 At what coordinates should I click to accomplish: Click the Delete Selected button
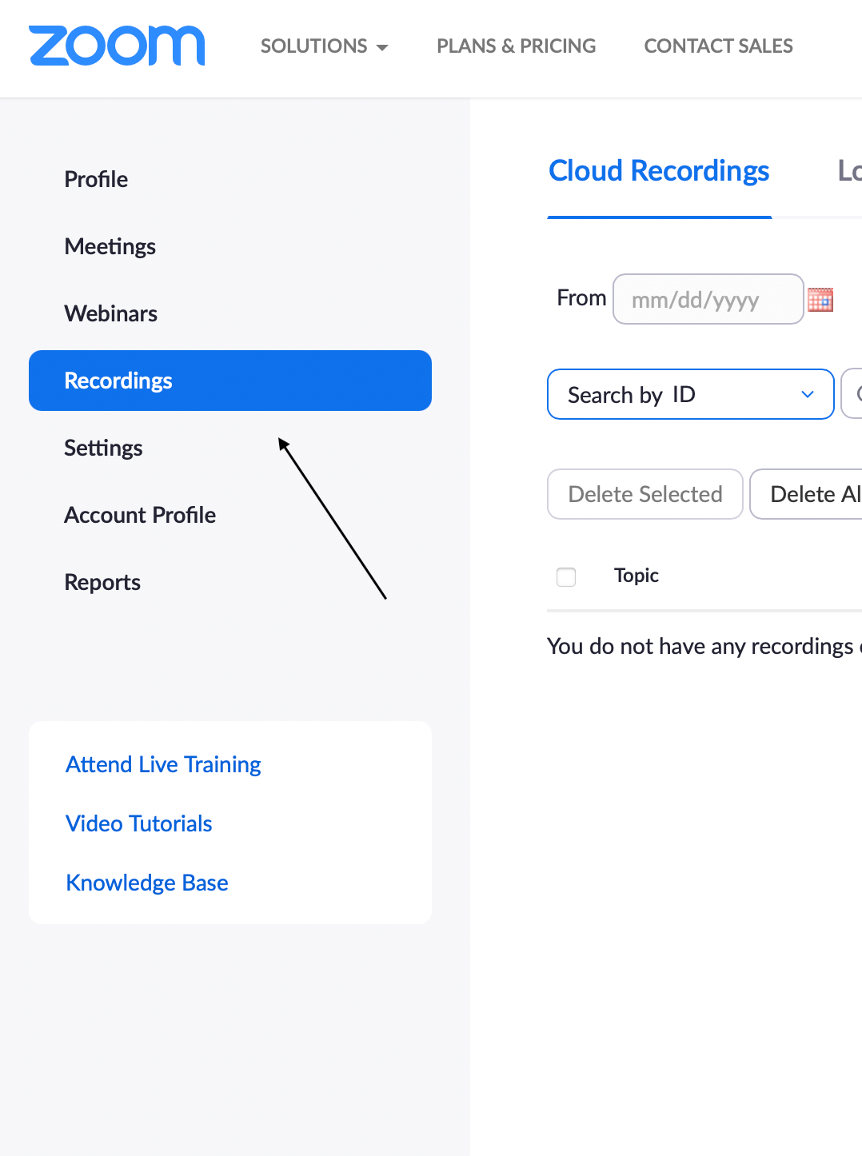click(645, 494)
